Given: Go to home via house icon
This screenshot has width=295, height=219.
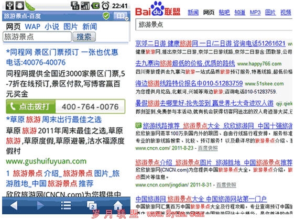Looking at the screenshot, I should pos(118,205).
